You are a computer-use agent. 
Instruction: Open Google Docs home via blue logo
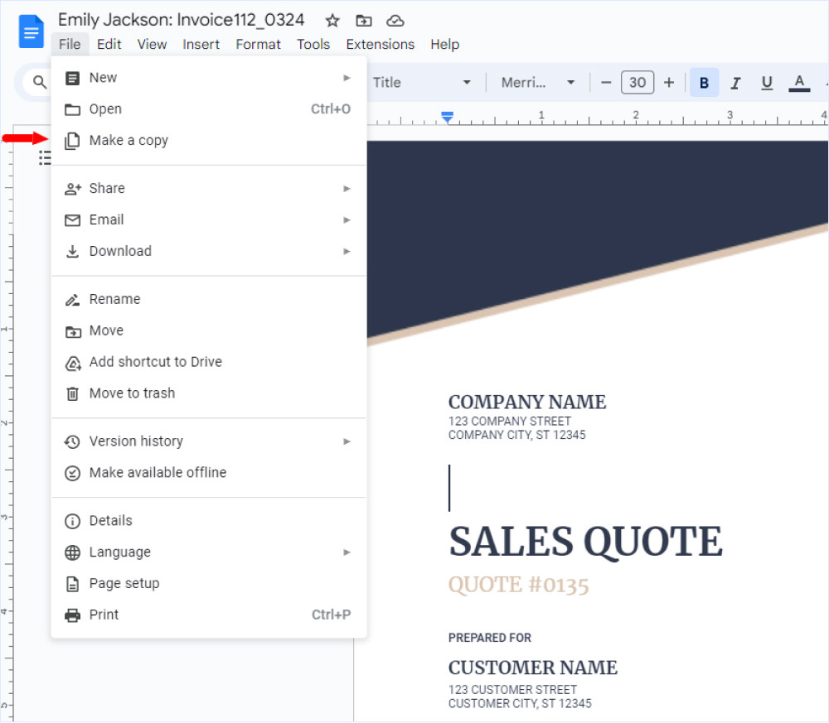[x=32, y=32]
